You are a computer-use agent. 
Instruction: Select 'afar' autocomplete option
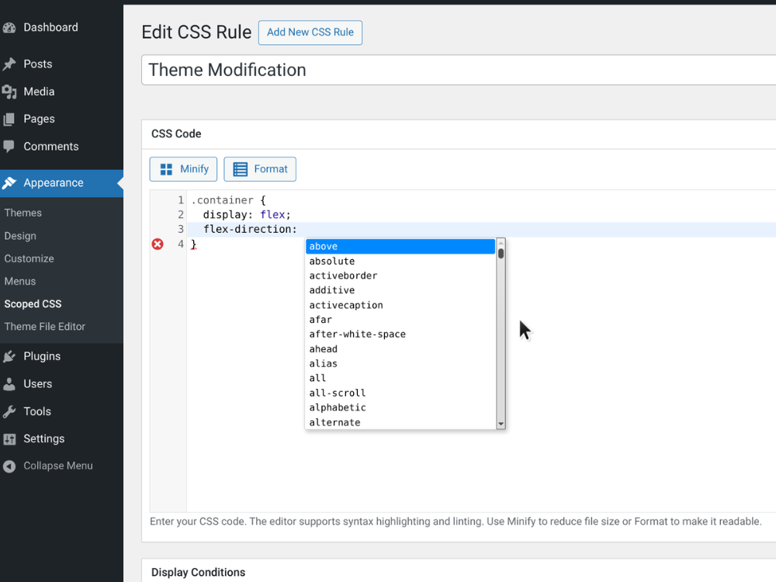click(400, 320)
